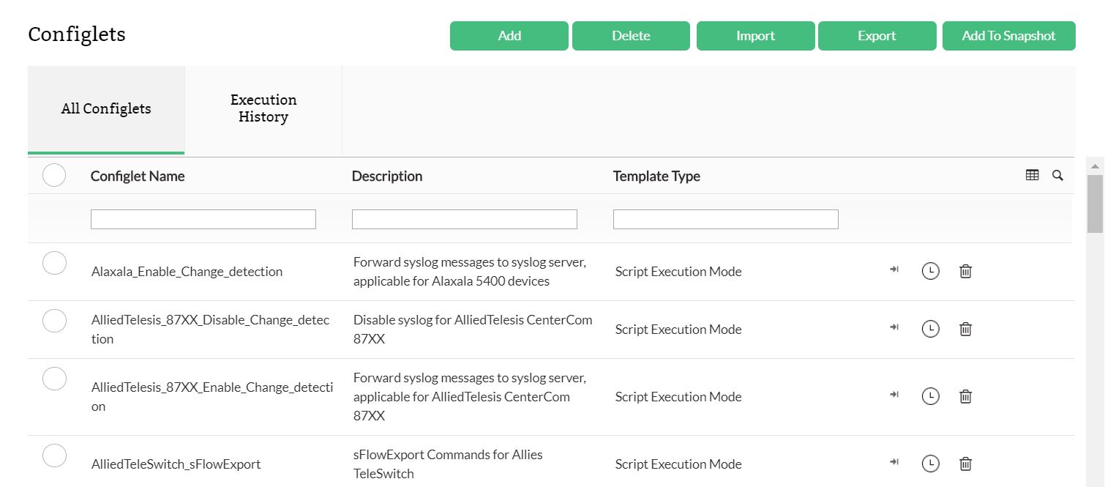Viewport: 1105px width, 487px height.
Task: Open the All Configlets tab
Action: (106, 108)
